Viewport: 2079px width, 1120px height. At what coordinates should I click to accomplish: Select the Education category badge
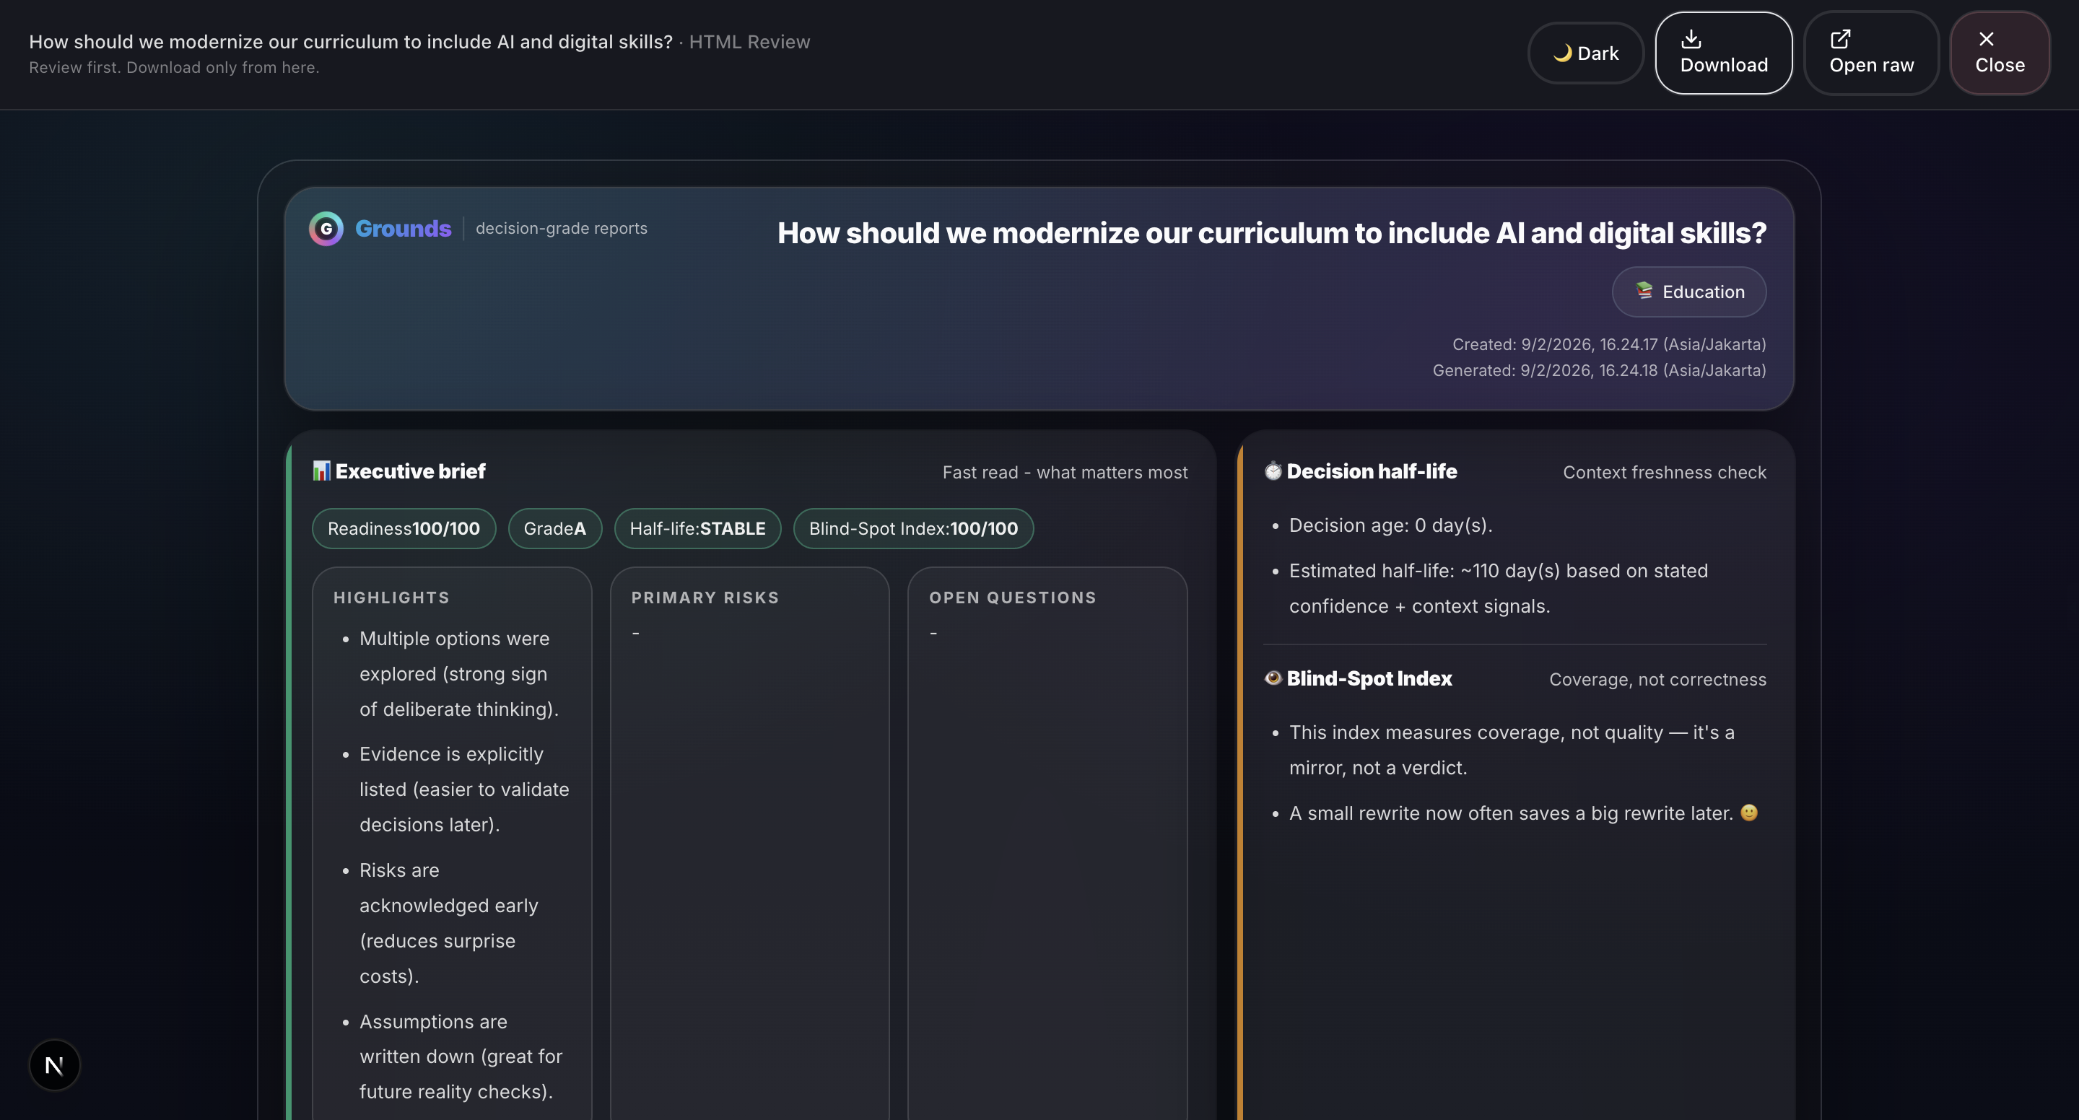pyautogui.click(x=1688, y=292)
